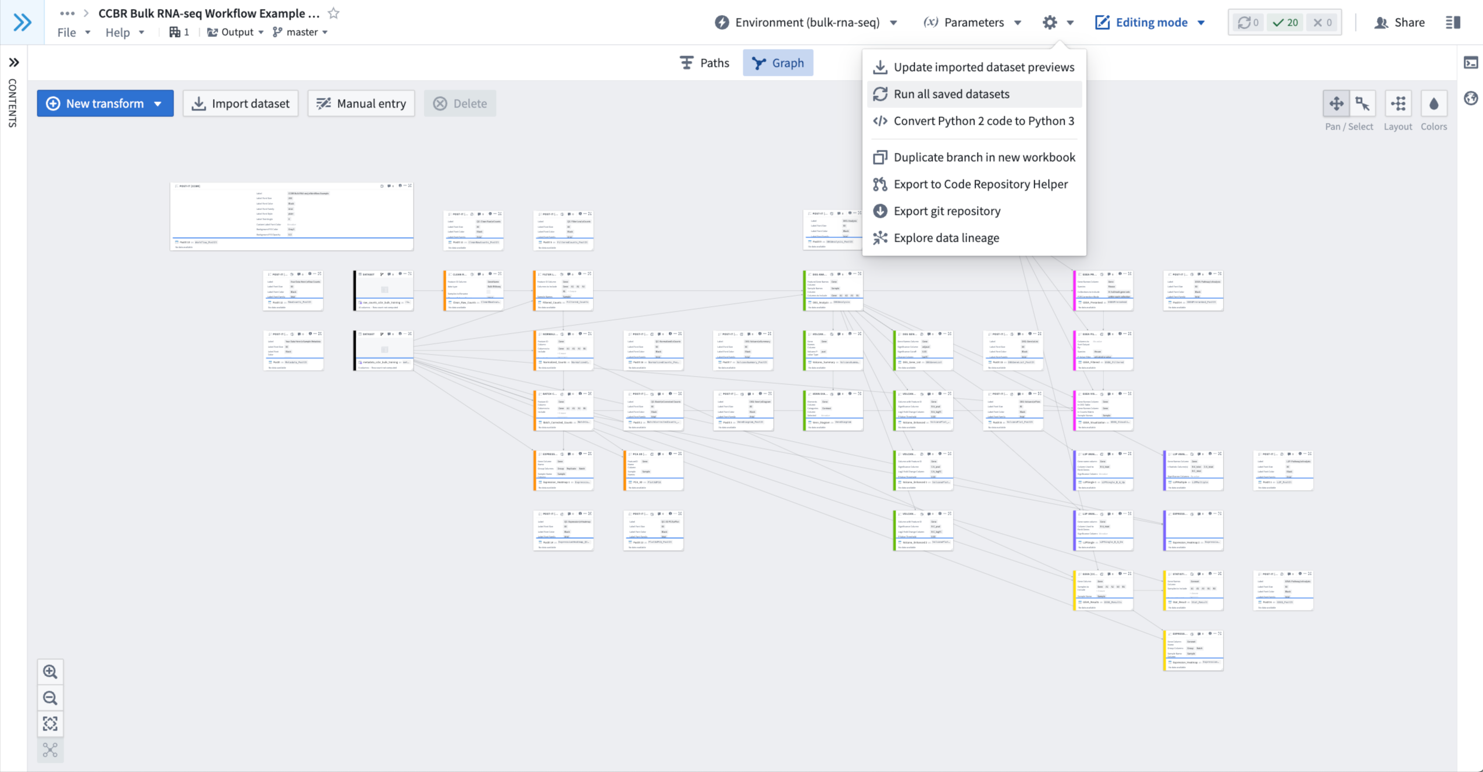Choose Export git repository option
The width and height of the screenshot is (1483, 772).
pos(947,211)
